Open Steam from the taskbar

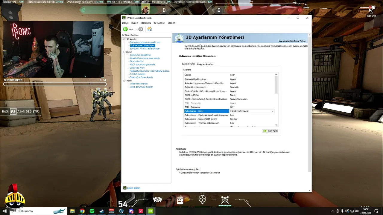[102, 211]
